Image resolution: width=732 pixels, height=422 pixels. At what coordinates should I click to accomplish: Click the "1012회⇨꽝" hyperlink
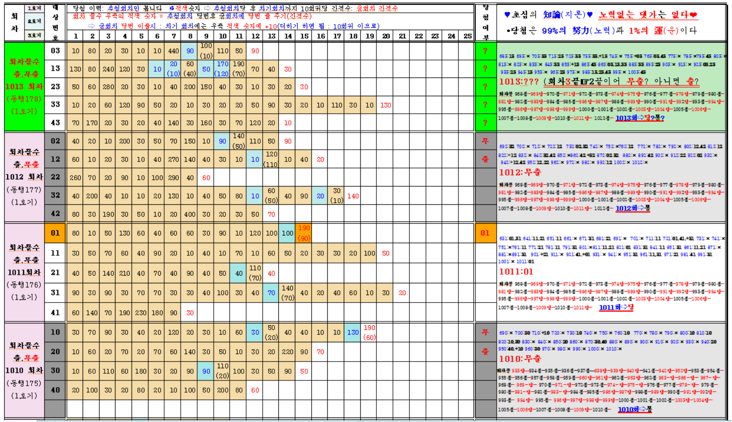pyautogui.click(x=632, y=208)
